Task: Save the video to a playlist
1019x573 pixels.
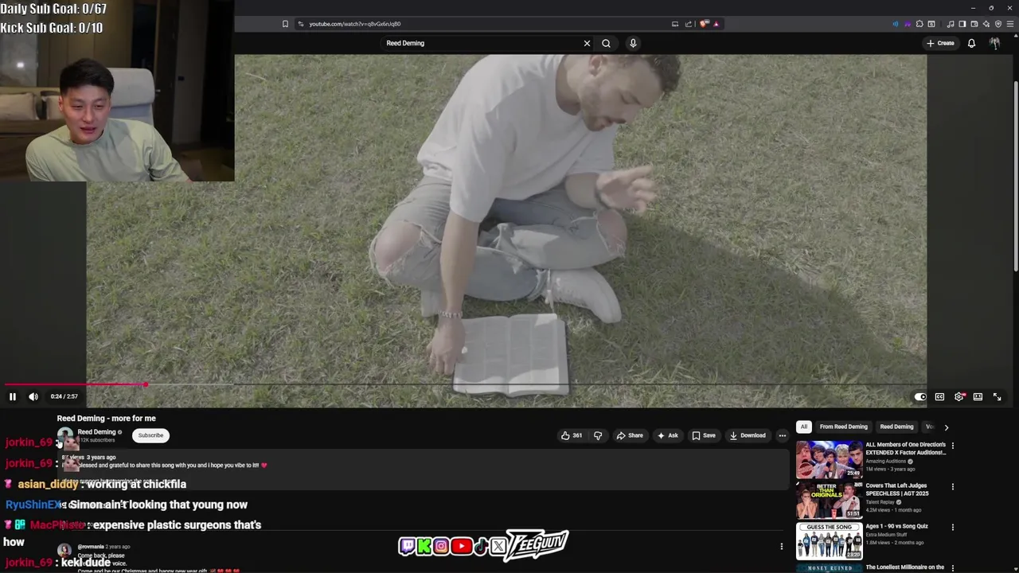Action: click(x=704, y=435)
